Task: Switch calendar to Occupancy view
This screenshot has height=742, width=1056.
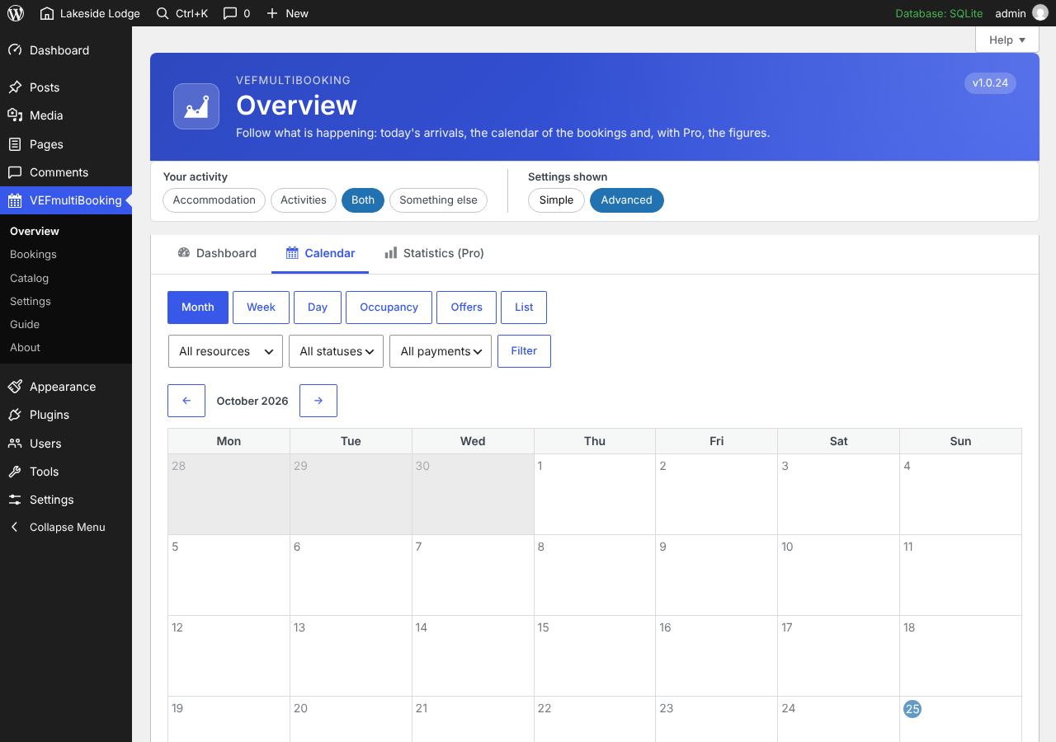Action: [389, 308]
